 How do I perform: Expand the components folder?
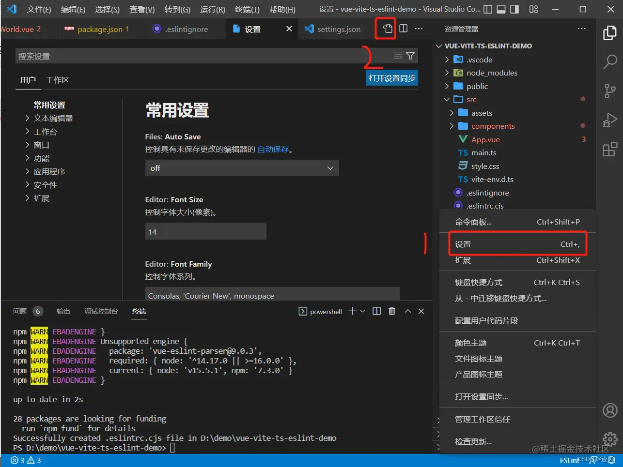(x=452, y=126)
